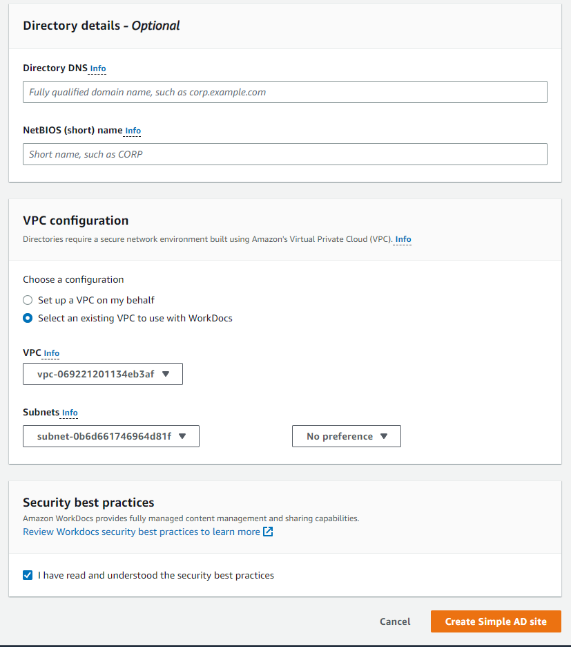The width and height of the screenshot is (571, 647).
Task: Select 'Select an existing VPC to use with WorkDocs'
Action: (27, 318)
